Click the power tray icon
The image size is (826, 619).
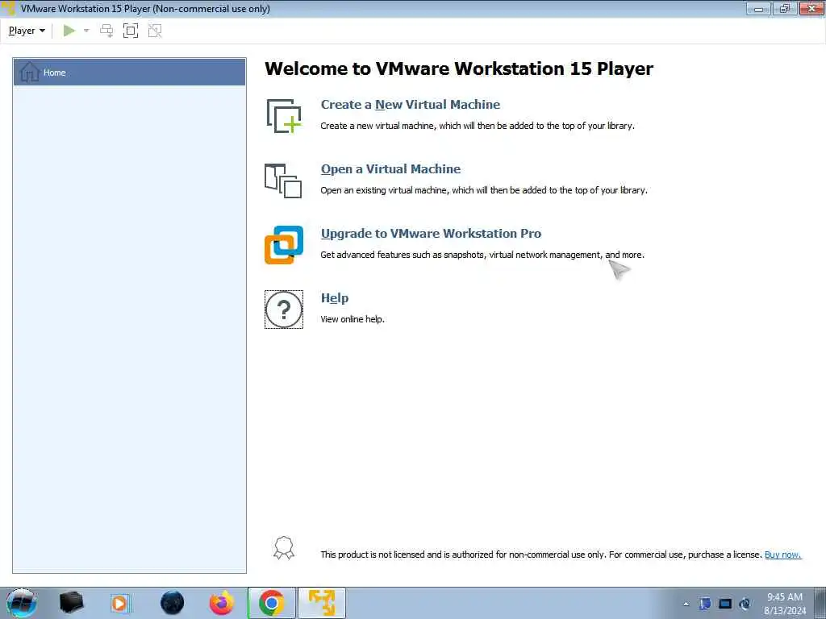point(745,604)
